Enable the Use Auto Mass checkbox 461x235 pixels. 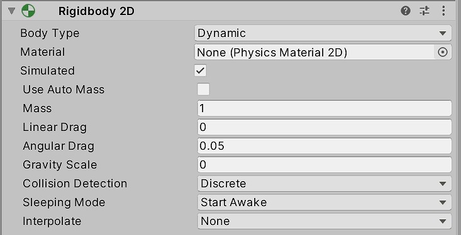coord(203,90)
